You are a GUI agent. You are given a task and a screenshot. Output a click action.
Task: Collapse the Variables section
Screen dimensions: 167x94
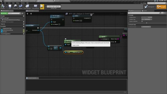[1, 26]
